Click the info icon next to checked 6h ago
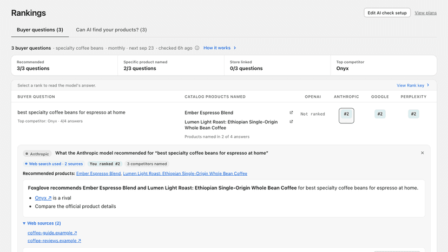448x252 pixels. [197, 48]
